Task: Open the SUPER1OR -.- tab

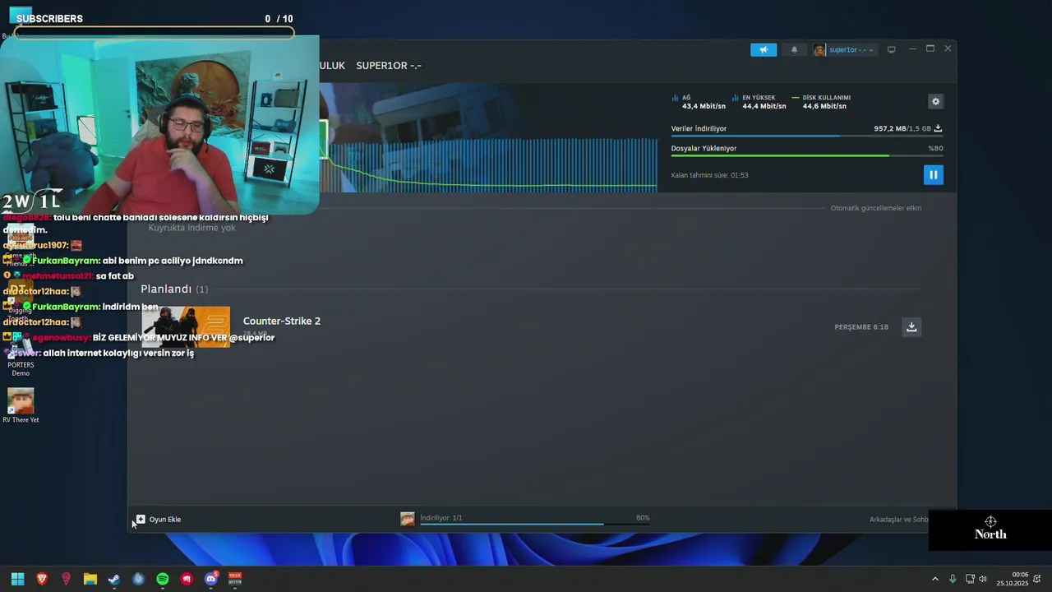Action: pos(389,66)
